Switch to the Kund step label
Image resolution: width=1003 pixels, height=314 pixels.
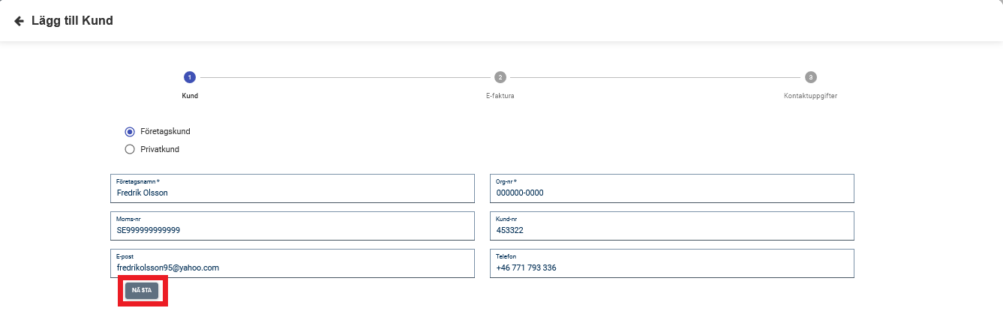point(190,96)
